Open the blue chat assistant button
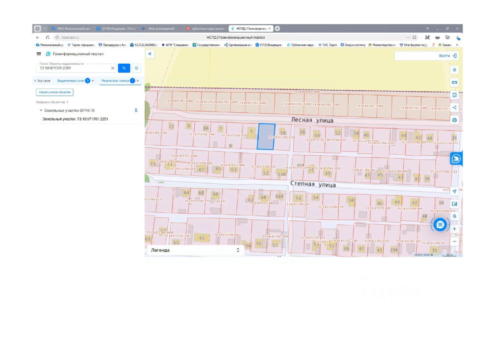Viewport: 482px width, 340px height. (440, 225)
